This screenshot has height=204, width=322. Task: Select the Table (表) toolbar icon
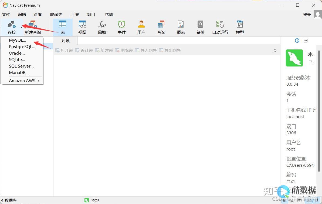tap(63, 24)
